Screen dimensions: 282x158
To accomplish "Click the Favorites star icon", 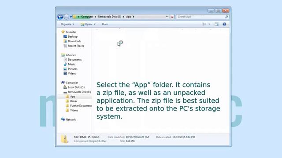I will (63, 32).
